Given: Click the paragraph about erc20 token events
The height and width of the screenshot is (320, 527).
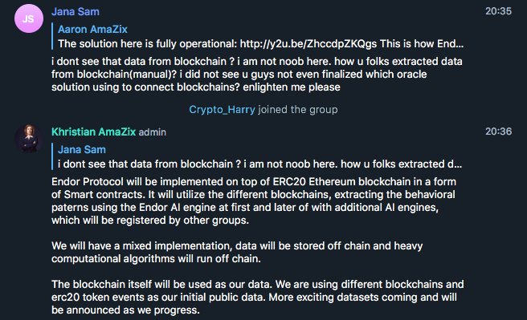Looking at the screenshot, I should coord(257,298).
